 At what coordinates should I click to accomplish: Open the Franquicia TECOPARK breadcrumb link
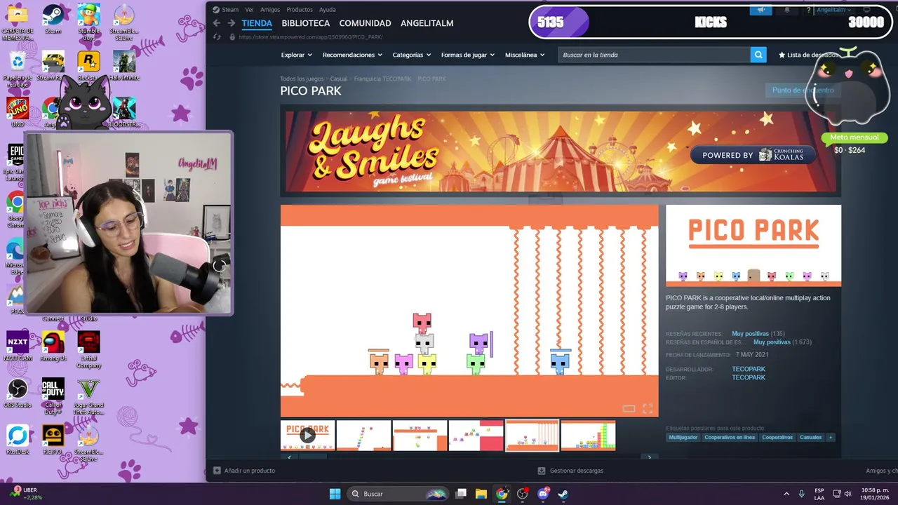[x=382, y=79]
